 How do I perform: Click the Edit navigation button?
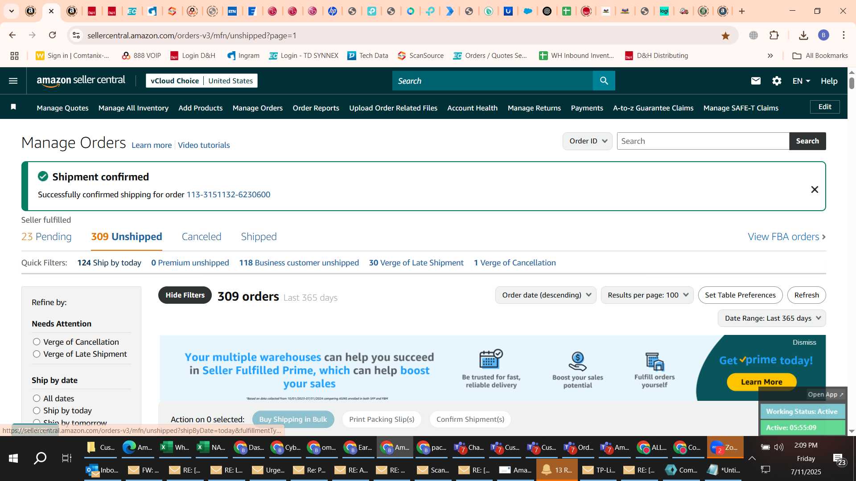click(825, 107)
